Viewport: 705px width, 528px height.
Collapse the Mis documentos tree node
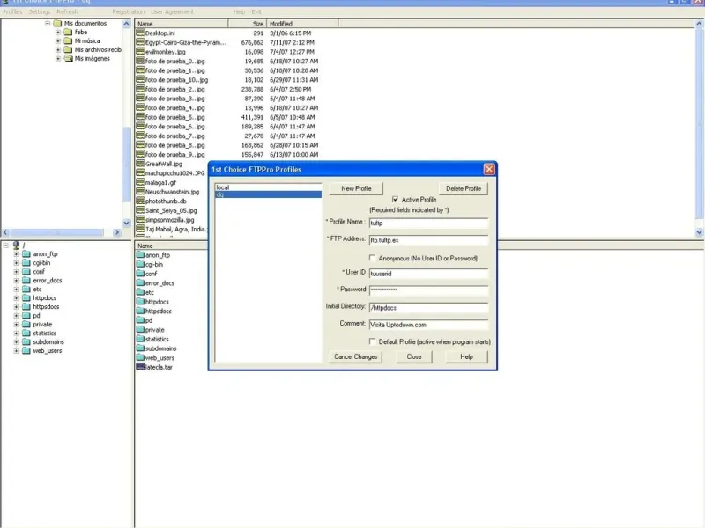pyautogui.click(x=48, y=24)
